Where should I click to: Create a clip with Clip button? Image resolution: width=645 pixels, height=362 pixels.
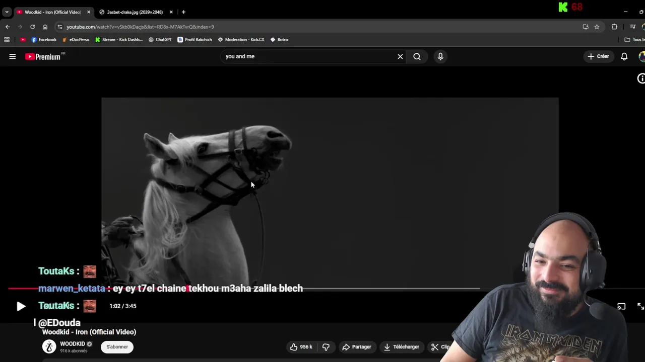tap(440, 347)
